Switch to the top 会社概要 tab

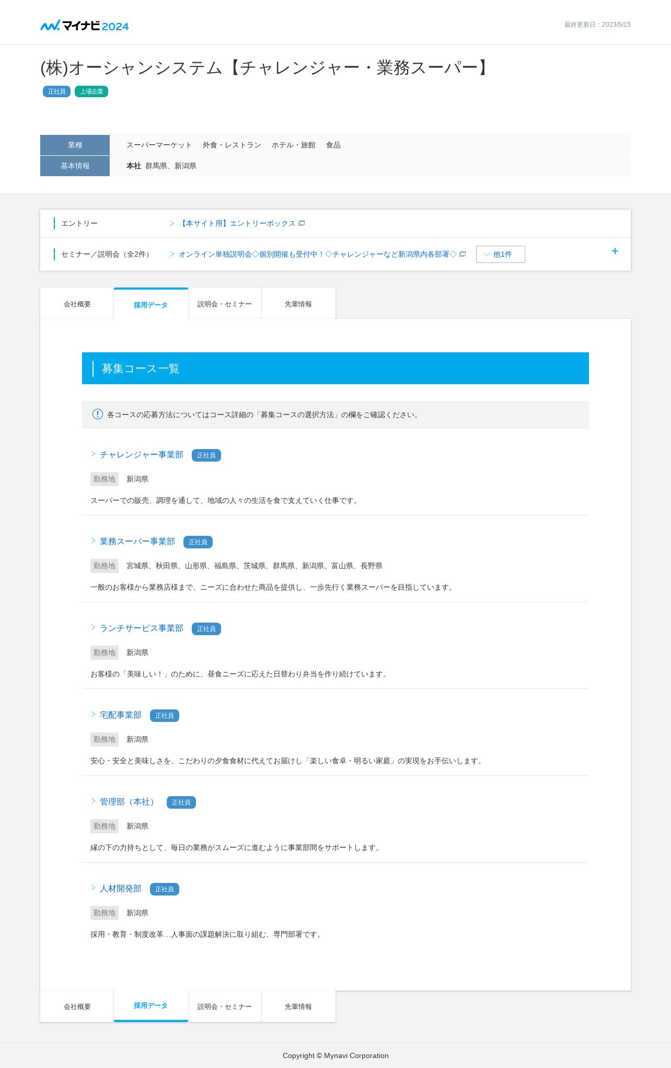pos(77,304)
